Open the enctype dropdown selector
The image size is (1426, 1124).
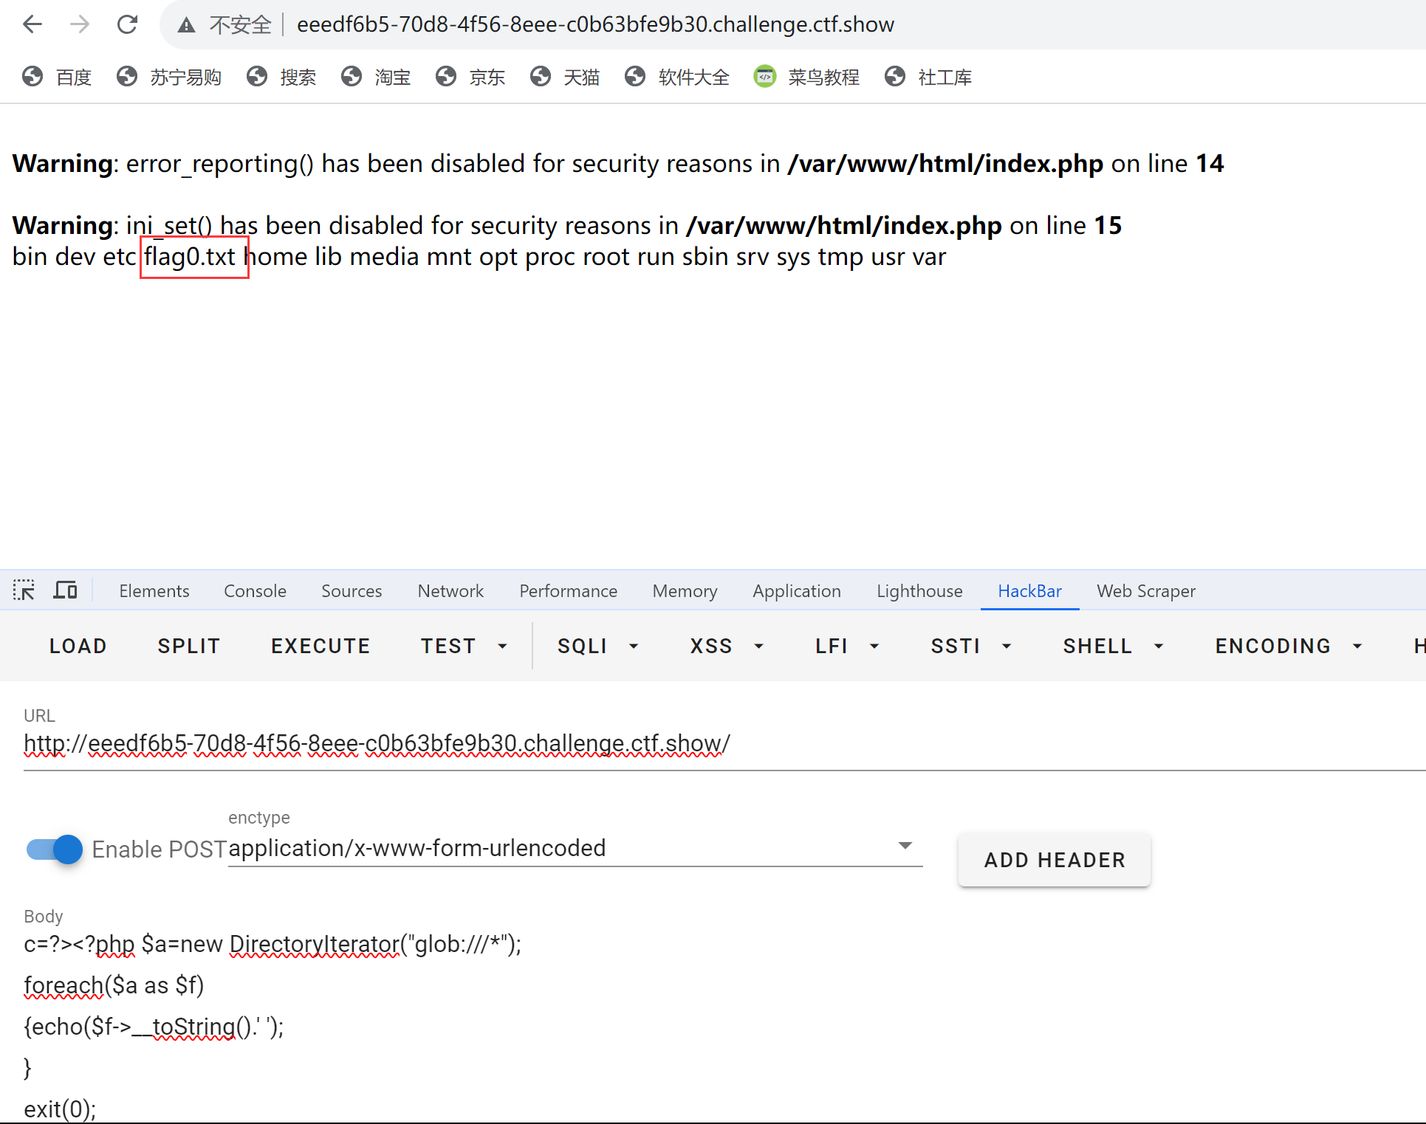pyautogui.click(x=575, y=848)
